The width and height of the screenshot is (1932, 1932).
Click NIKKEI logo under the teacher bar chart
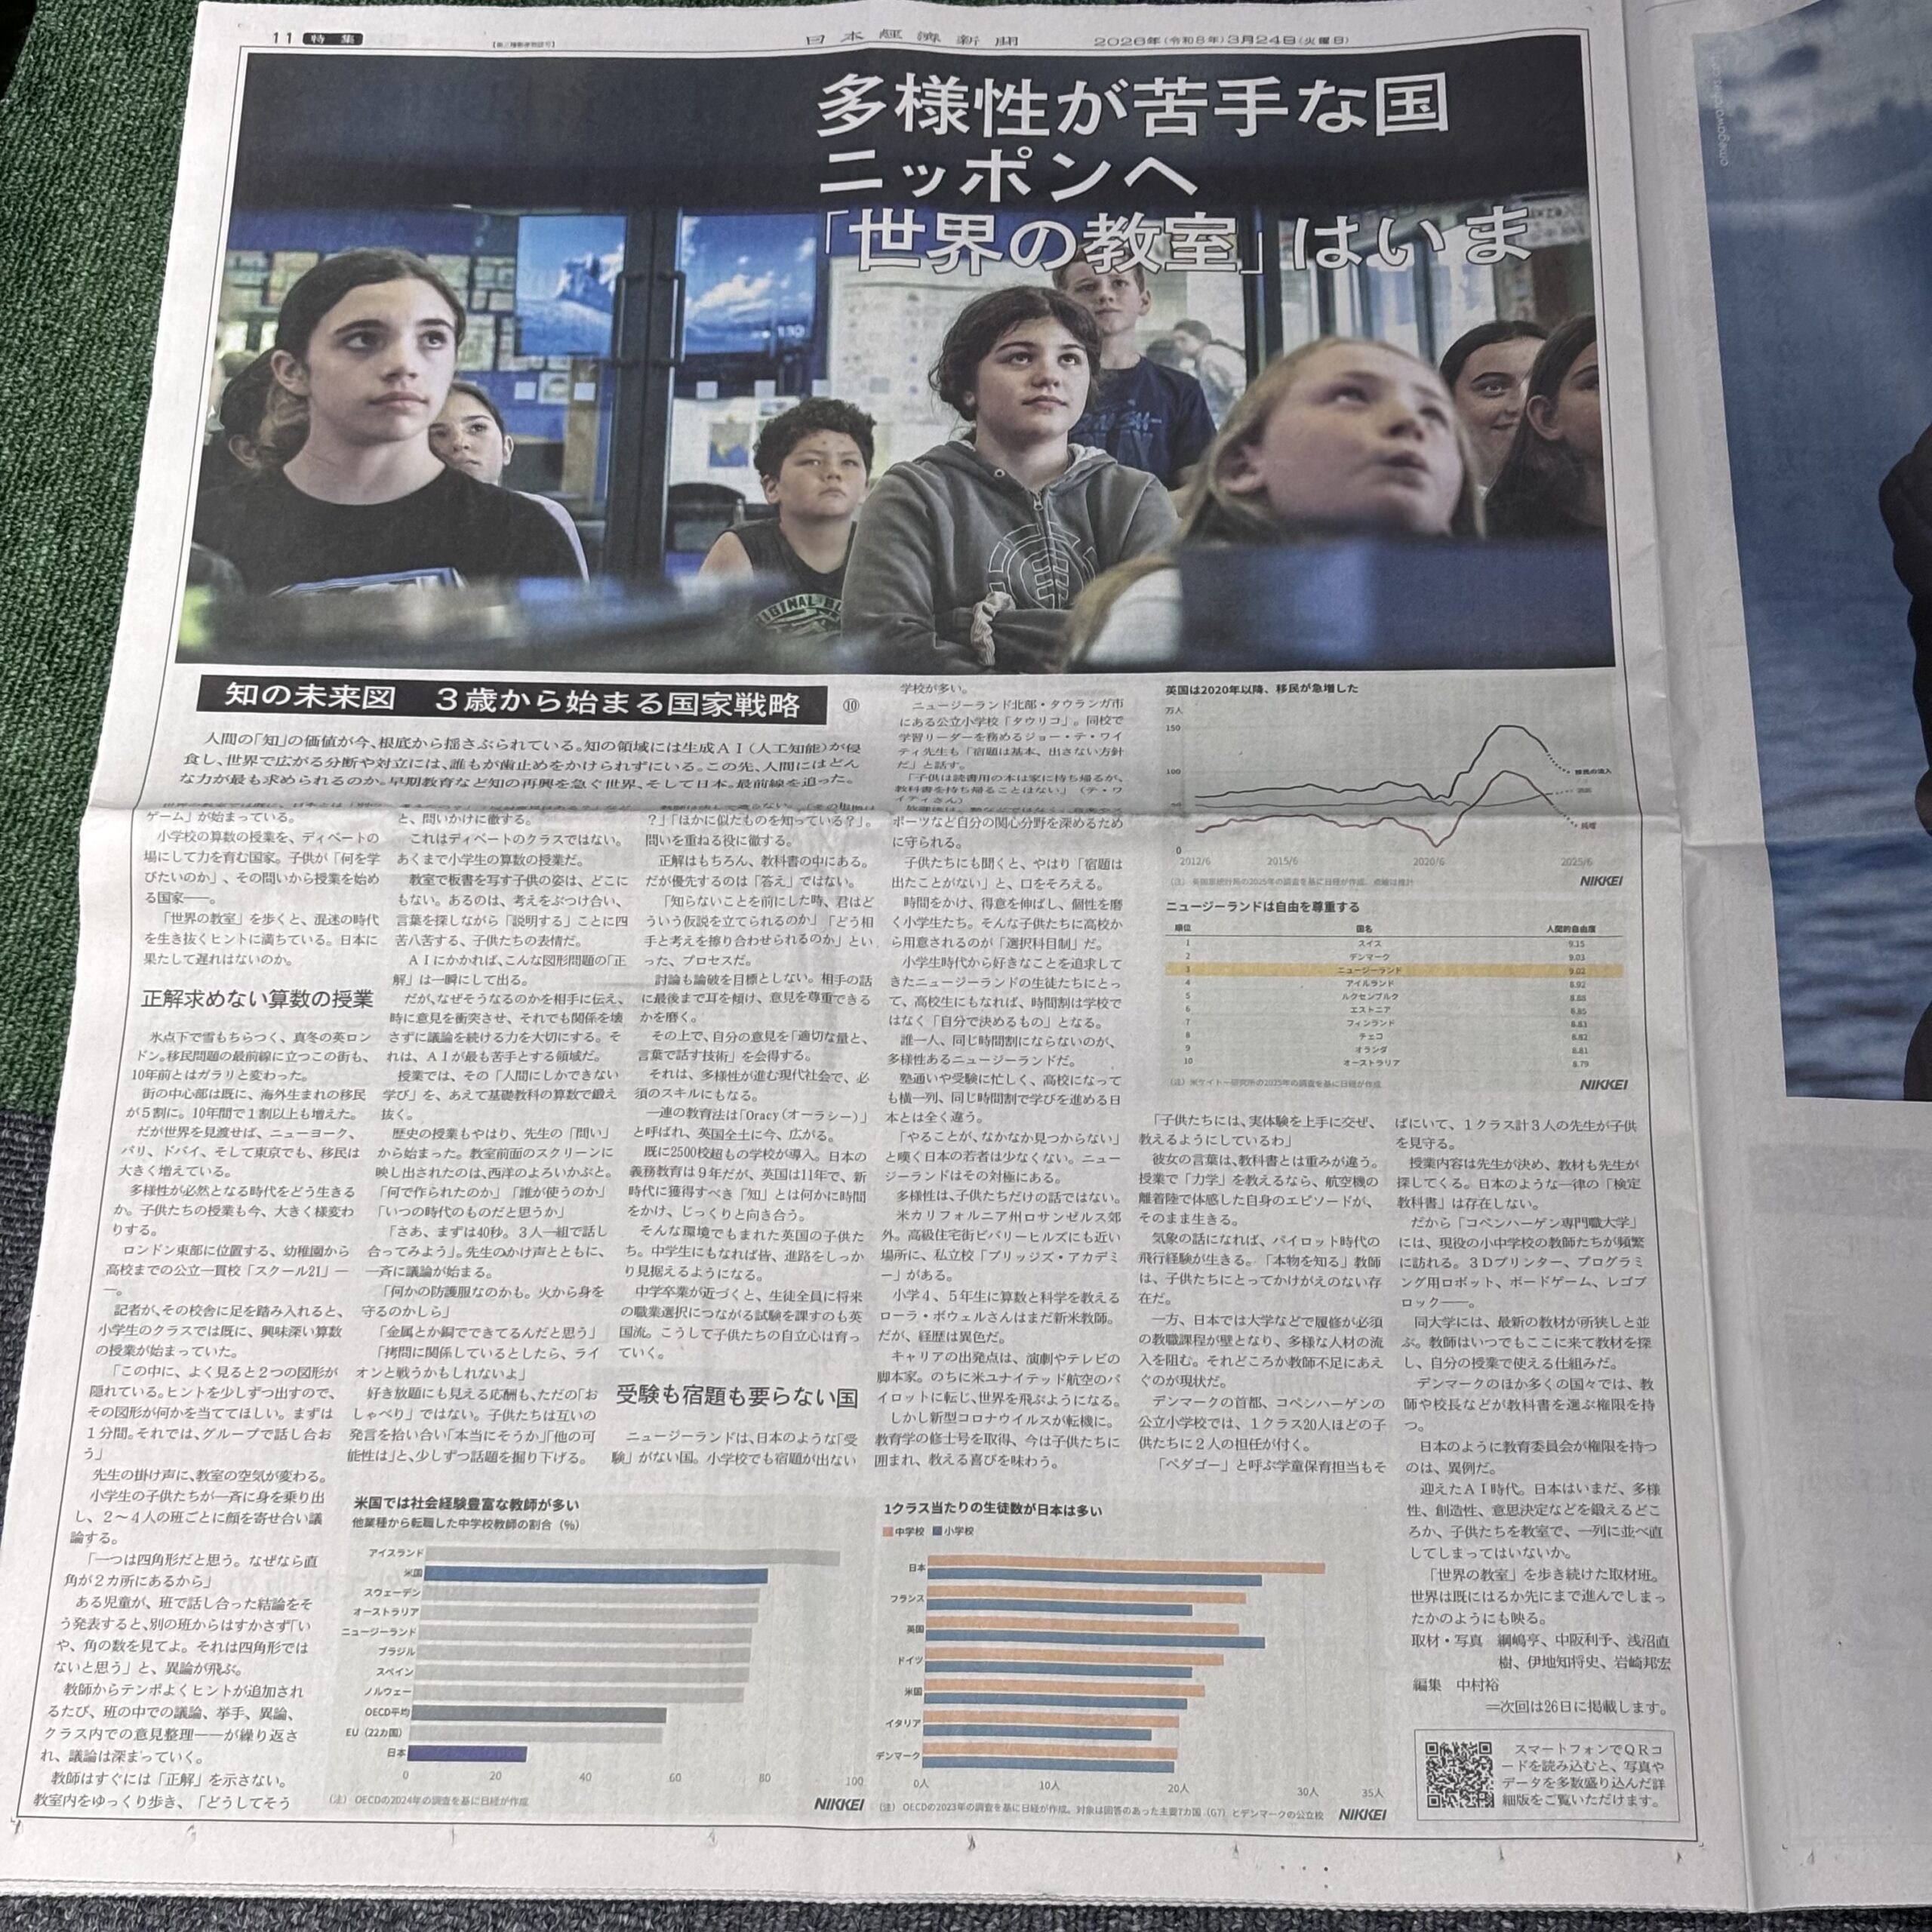[x=838, y=1804]
